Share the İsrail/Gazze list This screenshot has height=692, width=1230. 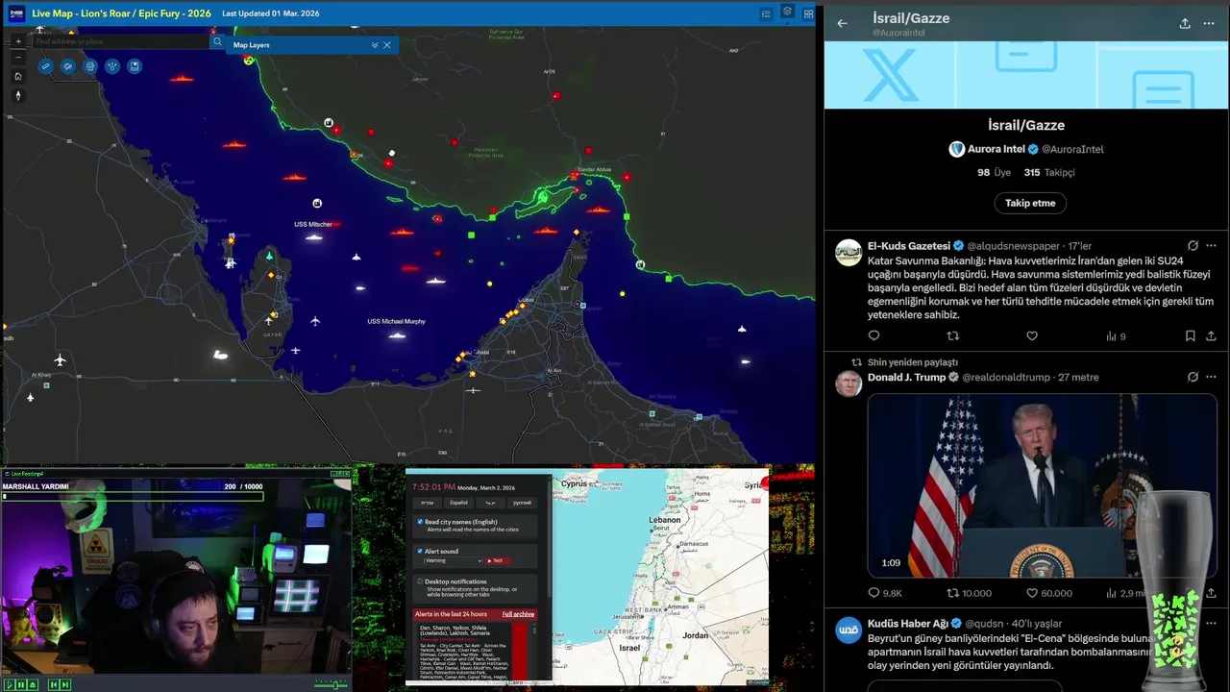pyautogui.click(x=1185, y=23)
